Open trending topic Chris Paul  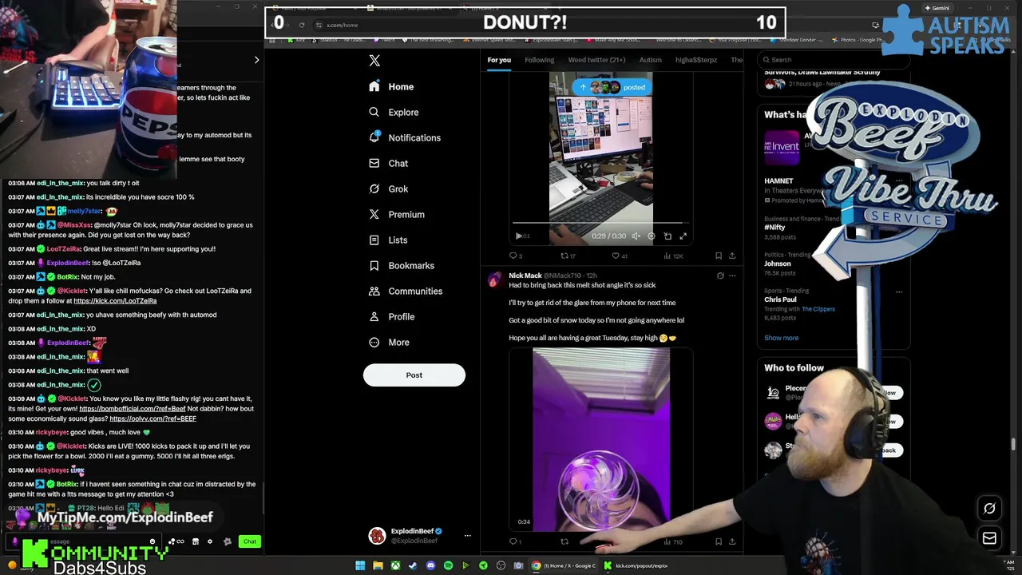tap(780, 299)
